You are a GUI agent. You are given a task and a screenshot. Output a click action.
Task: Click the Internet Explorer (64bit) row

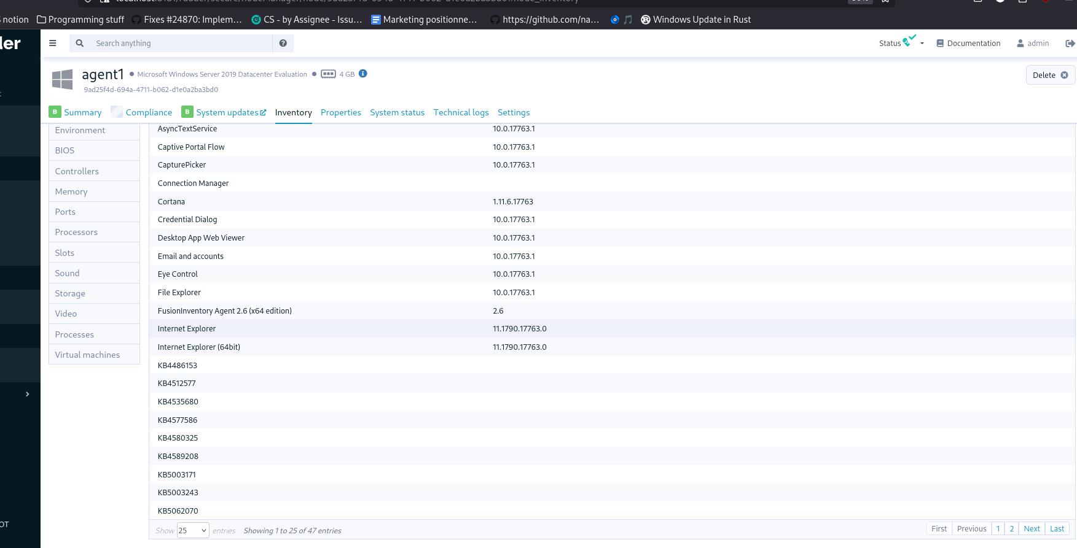click(612, 347)
